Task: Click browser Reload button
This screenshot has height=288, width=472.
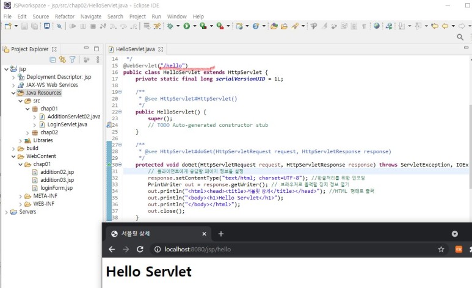Action: pos(140,249)
